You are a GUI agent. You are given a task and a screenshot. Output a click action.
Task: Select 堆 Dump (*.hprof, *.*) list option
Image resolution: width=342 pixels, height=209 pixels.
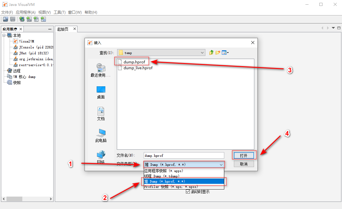[x=184, y=181]
